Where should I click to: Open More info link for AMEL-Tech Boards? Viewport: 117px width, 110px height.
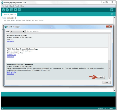pyautogui.click(x=11, y=57)
